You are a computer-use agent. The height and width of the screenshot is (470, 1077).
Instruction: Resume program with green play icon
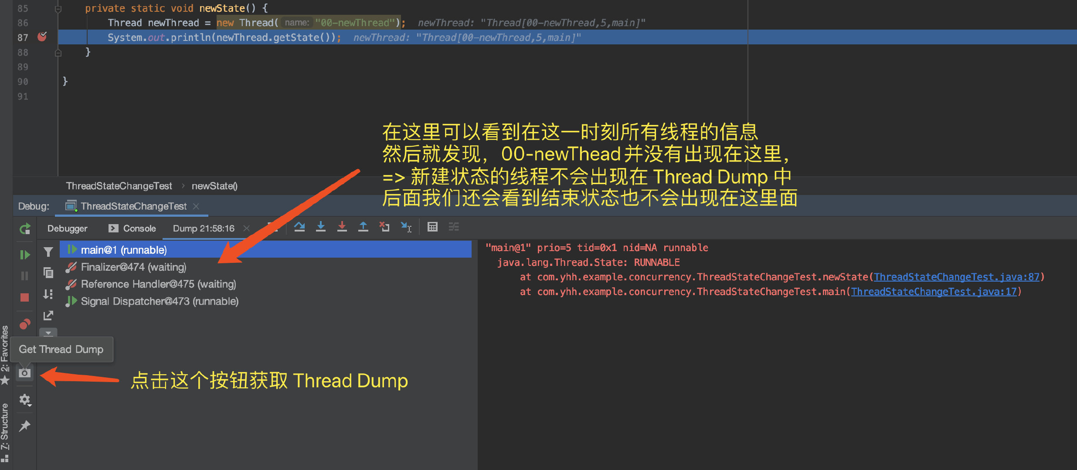[25, 255]
